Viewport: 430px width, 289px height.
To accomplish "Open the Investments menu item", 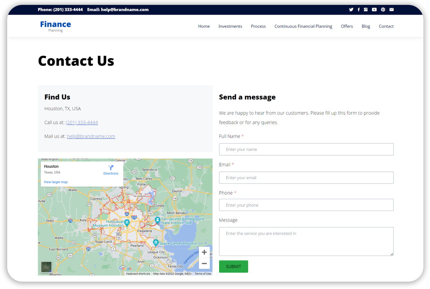I will click(230, 26).
